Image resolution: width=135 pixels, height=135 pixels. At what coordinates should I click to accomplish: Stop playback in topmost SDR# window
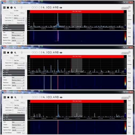(x=8, y=7)
